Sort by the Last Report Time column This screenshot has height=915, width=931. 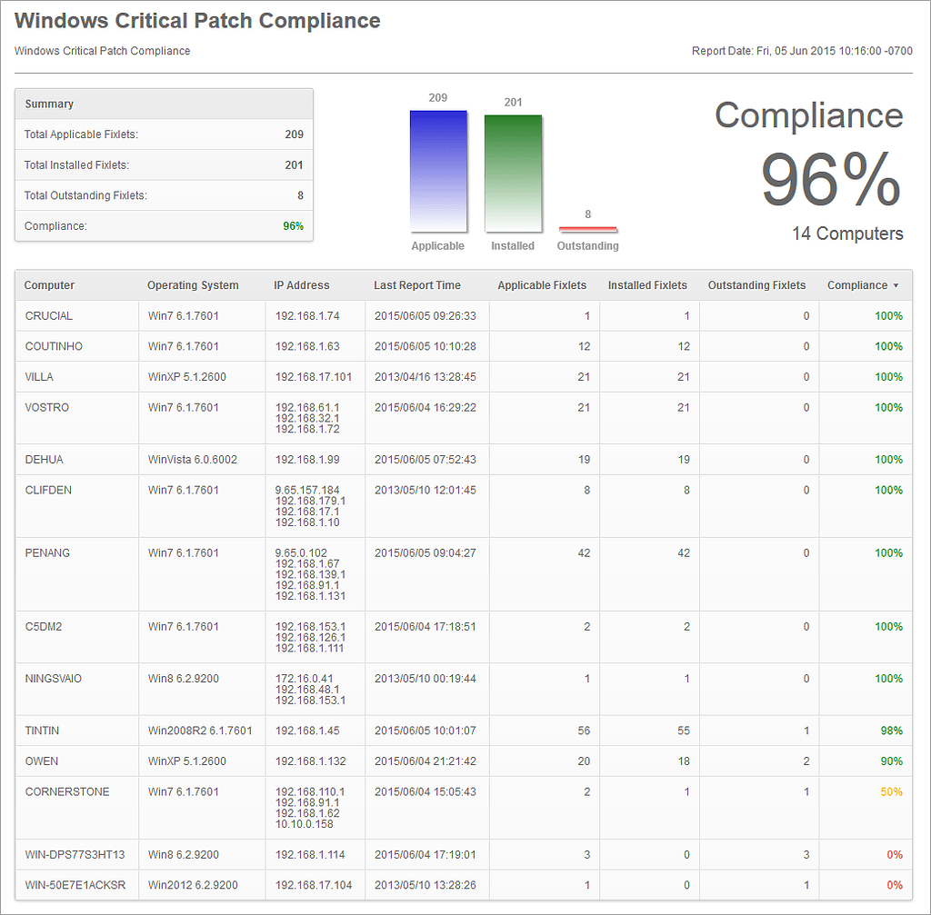[x=417, y=285]
